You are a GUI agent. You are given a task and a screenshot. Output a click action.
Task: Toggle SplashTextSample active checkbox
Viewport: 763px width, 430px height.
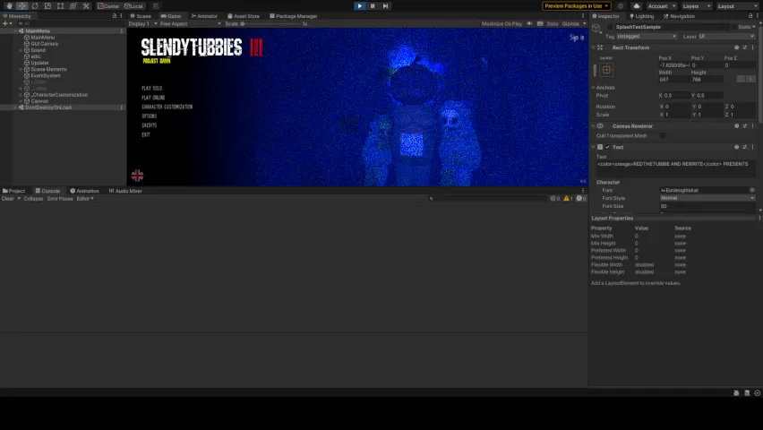point(610,27)
